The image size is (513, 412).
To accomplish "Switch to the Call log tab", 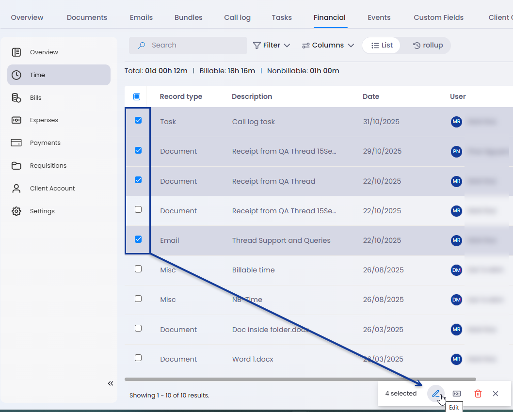I will (x=237, y=17).
